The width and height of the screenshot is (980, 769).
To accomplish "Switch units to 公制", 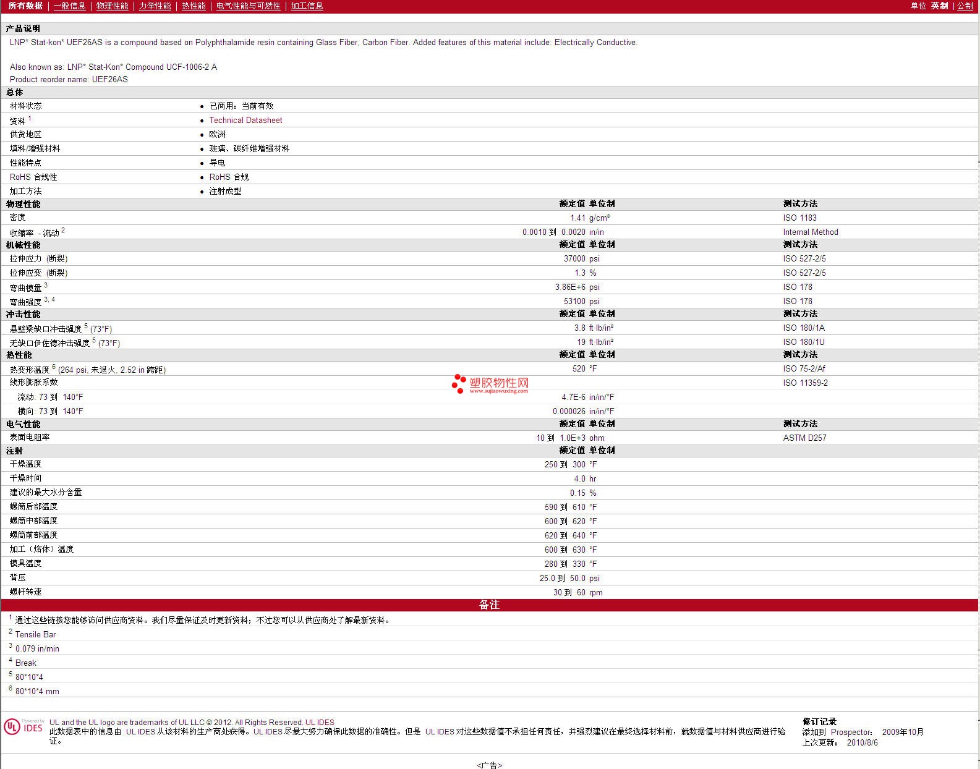I will [x=965, y=6].
